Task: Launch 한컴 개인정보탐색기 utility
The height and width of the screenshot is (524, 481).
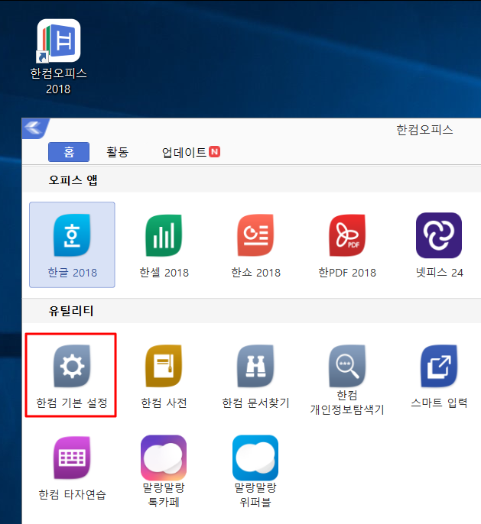Action: tap(347, 367)
